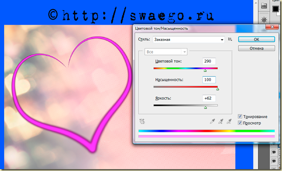Image resolution: width=282 pixels, height=171 pixels.
Task: Click the Цветовой тон value field 290
Action: point(209,61)
